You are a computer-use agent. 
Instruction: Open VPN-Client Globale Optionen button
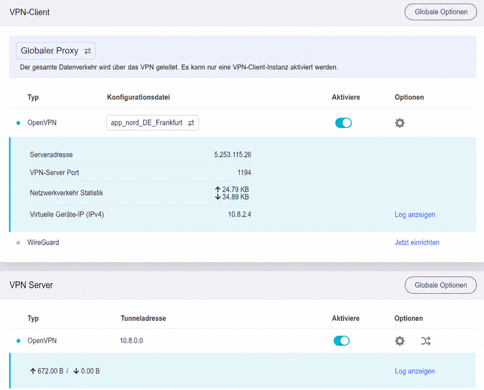click(x=440, y=12)
